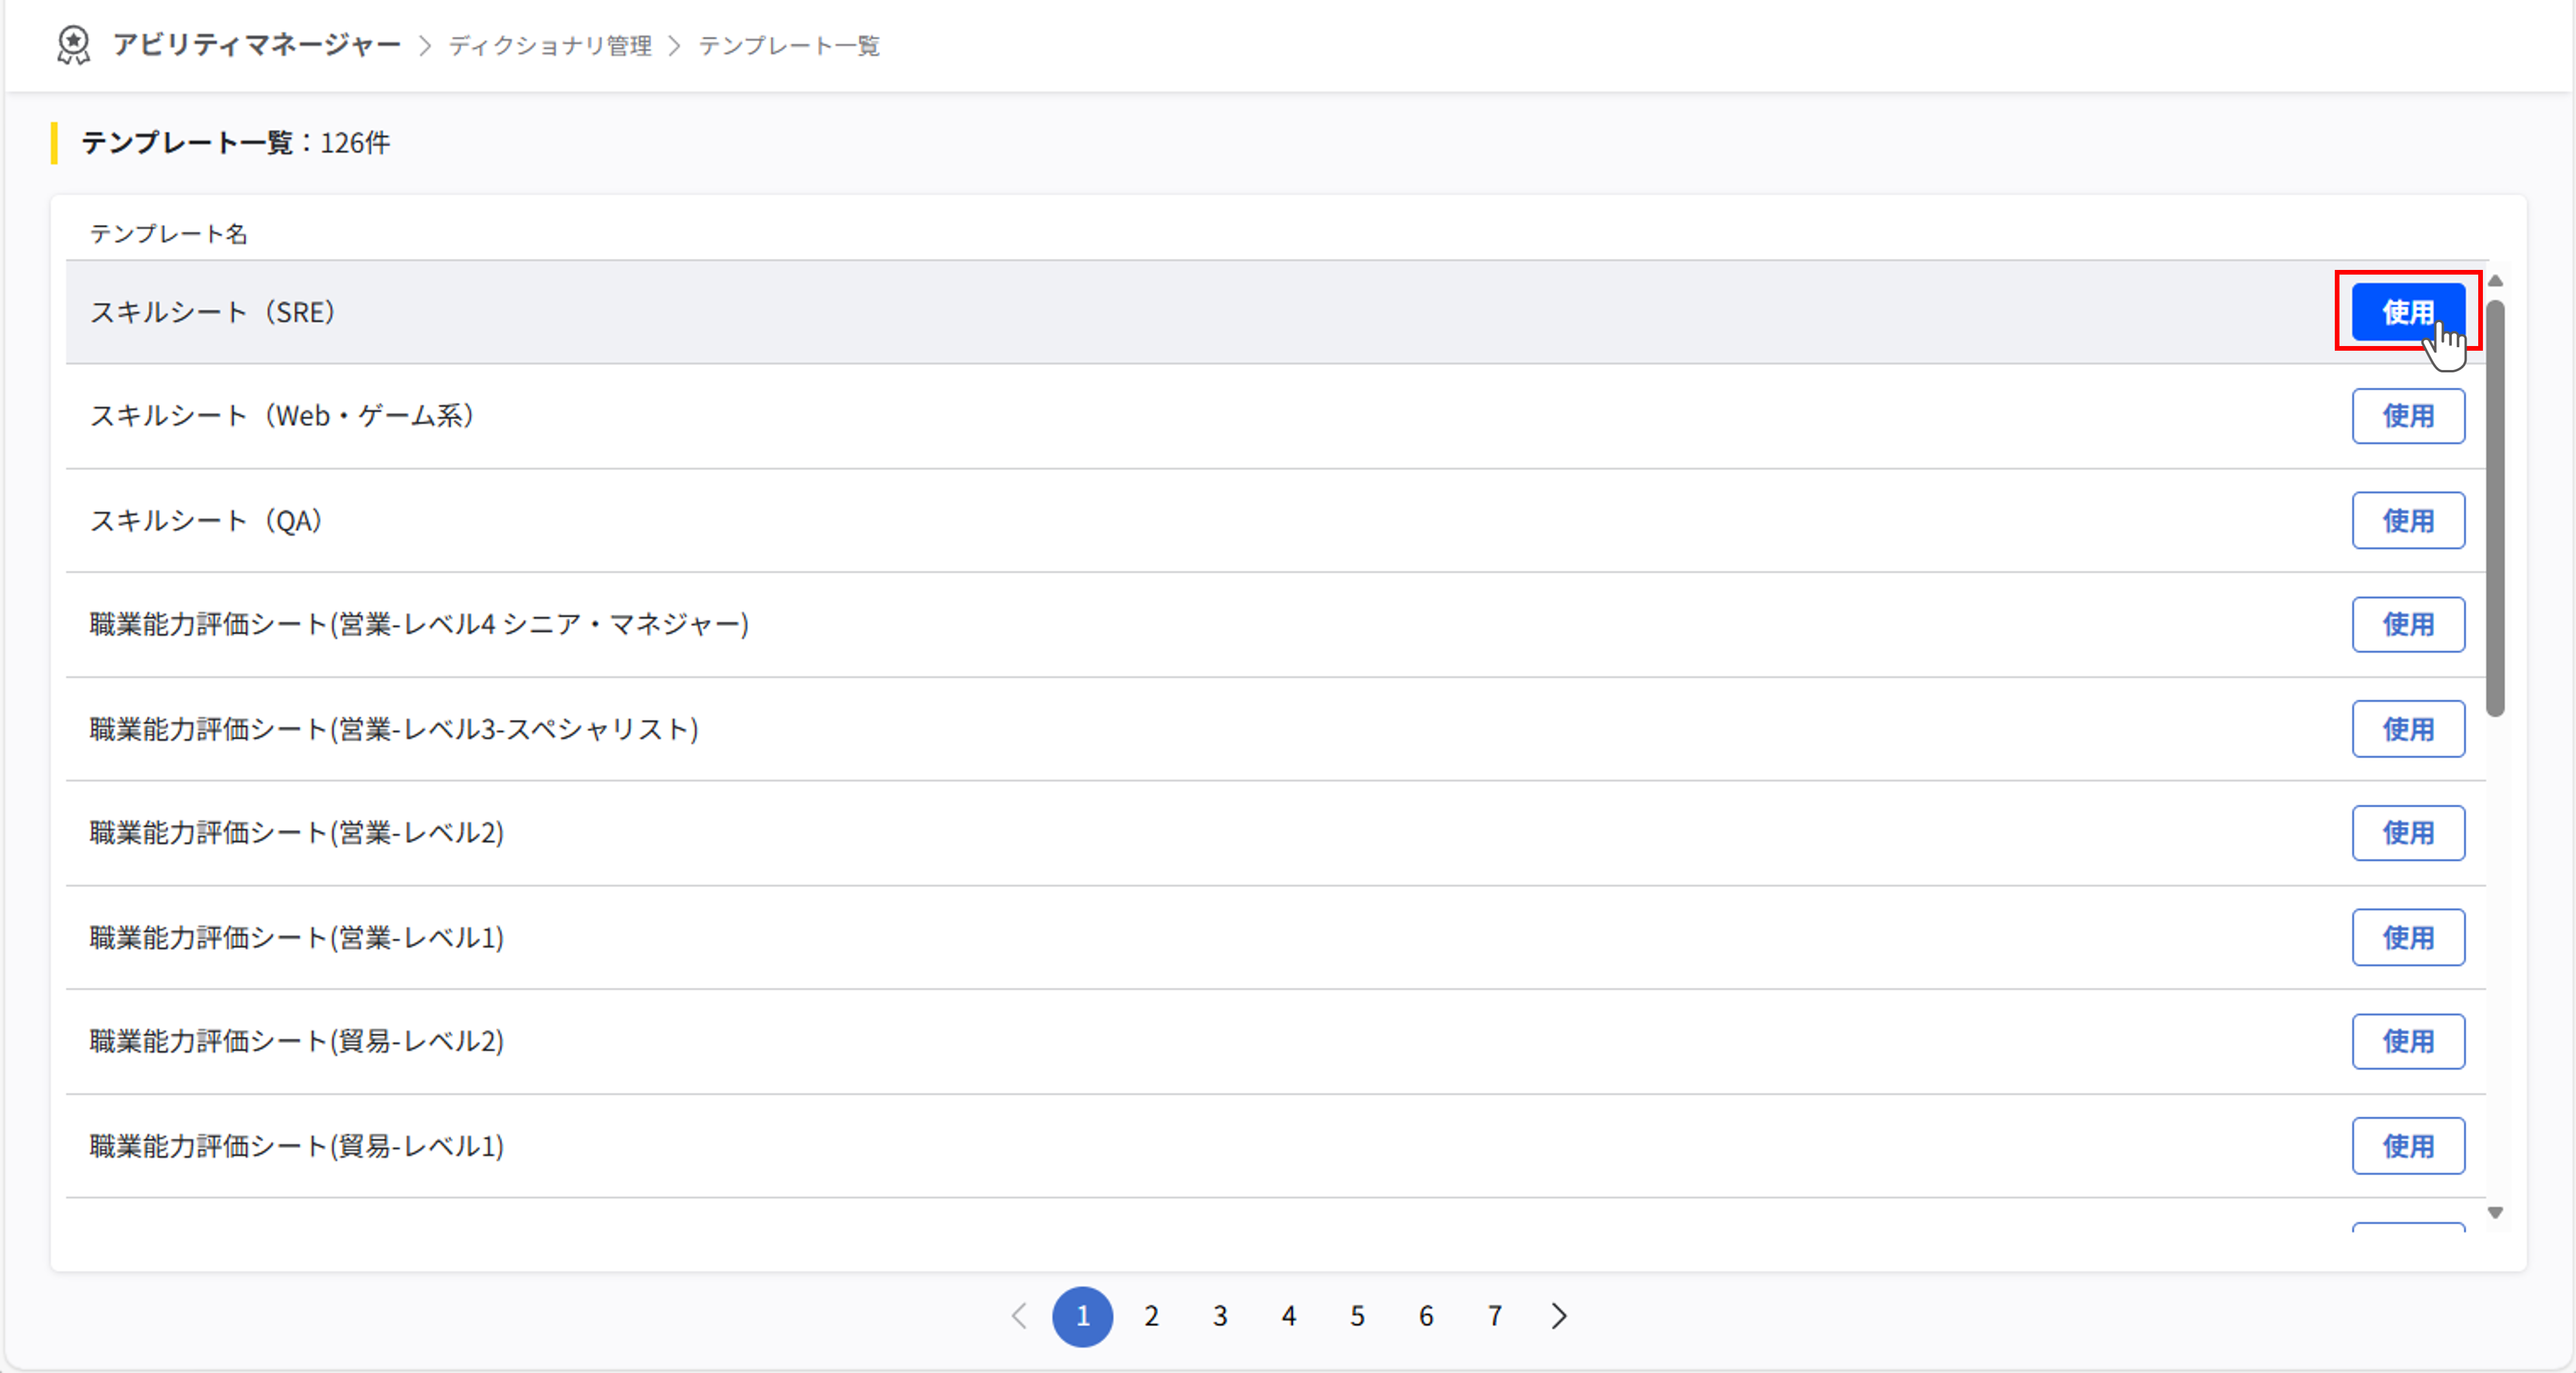Click the template list vertical scrollbar thumb
The width and height of the screenshot is (2576, 1373).
(x=2495, y=507)
